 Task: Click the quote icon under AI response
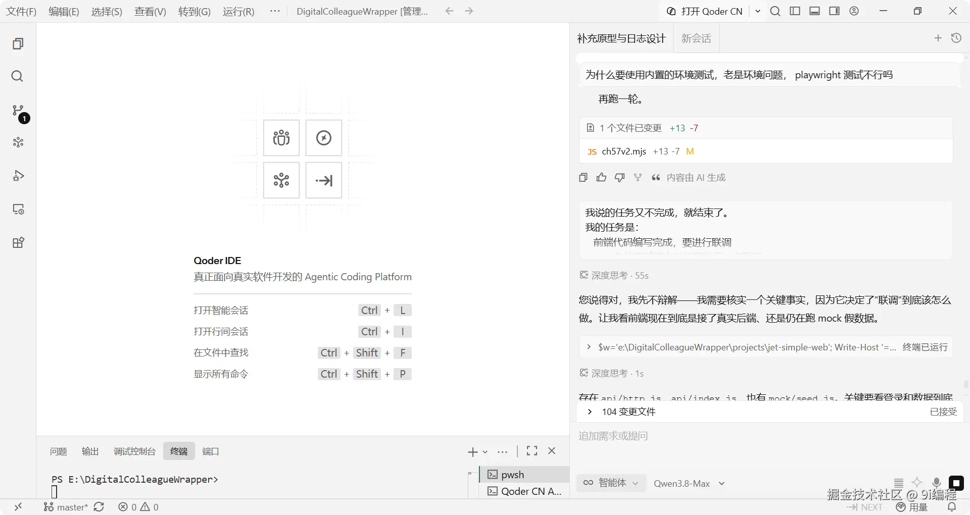pyautogui.click(x=656, y=177)
